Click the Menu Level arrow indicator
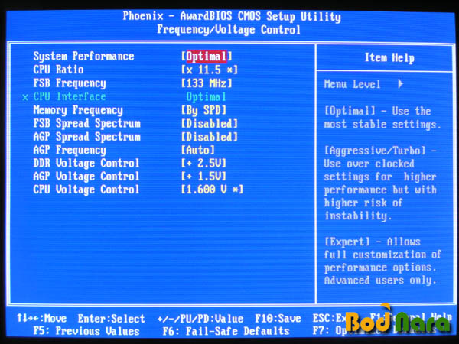 401,84
